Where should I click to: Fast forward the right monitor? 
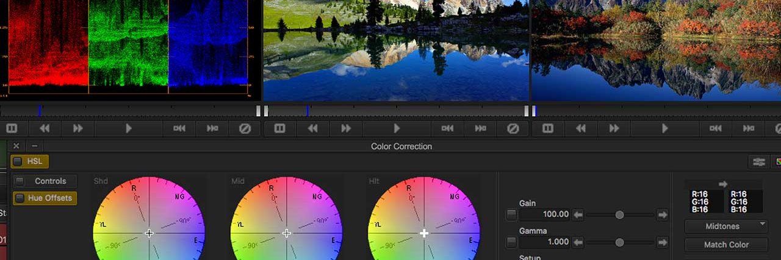tap(614, 128)
